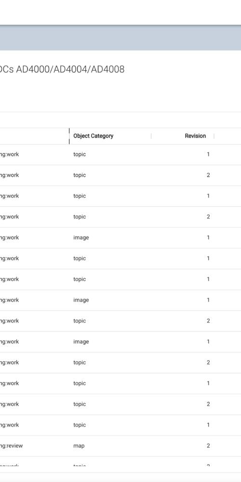Select "topic" cell just below first image row

pyautogui.click(x=80, y=258)
